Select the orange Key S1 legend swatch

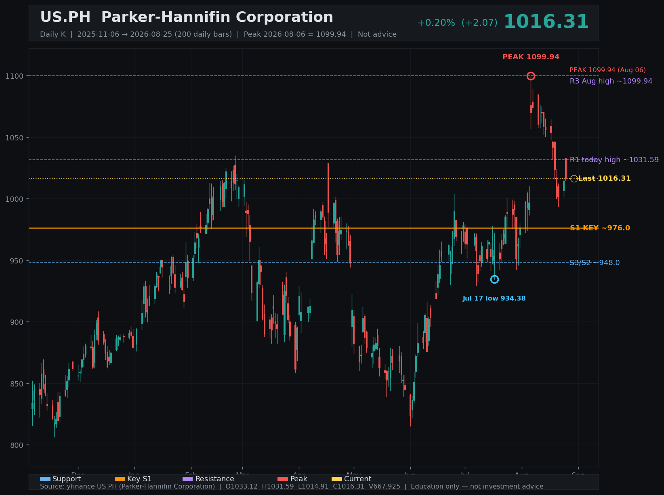click(120, 479)
